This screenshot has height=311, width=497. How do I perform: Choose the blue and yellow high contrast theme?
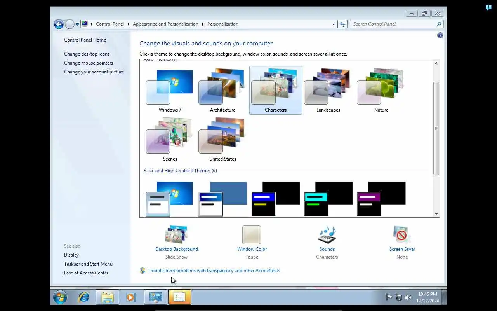coord(275,199)
